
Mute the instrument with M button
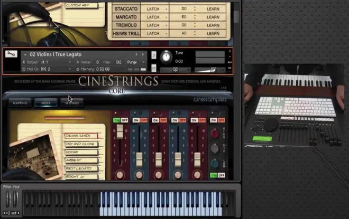pyautogui.click(x=154, y=68)
